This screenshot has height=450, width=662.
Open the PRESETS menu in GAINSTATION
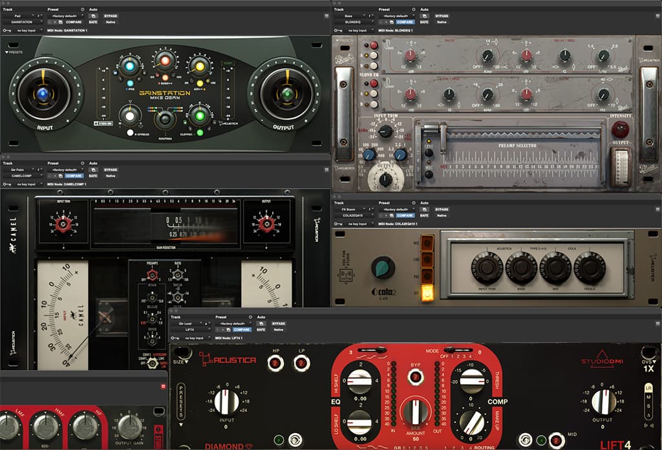pos(14,52)
